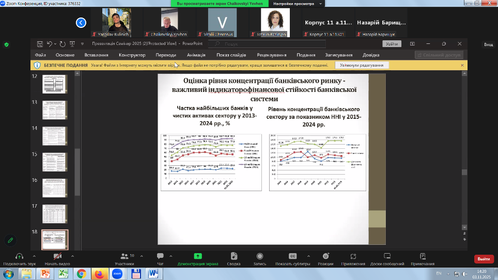Open the Приложения apps icon
Viewport: 498px width, 280px height.
click(x=354, y=256)
